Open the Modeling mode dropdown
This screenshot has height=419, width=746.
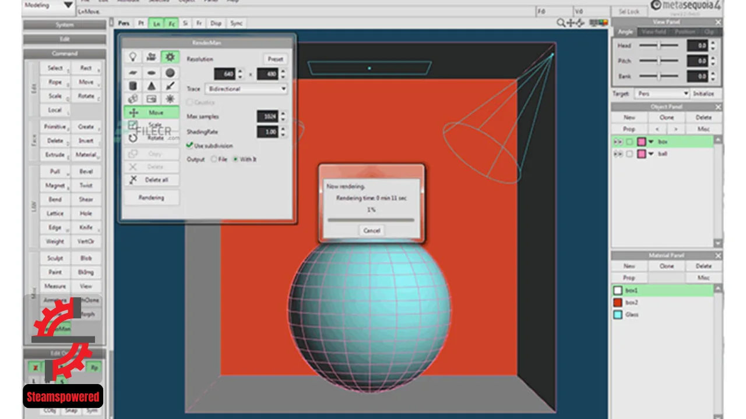(x=49, y=5)
